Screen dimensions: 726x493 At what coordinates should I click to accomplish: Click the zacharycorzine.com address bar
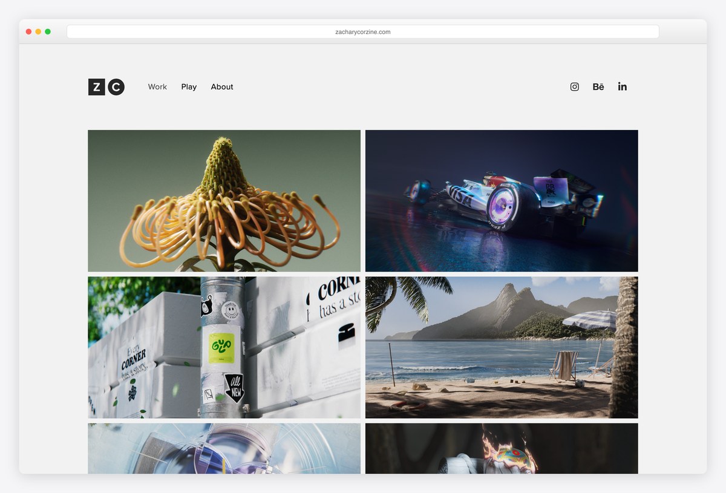point(363,31)
